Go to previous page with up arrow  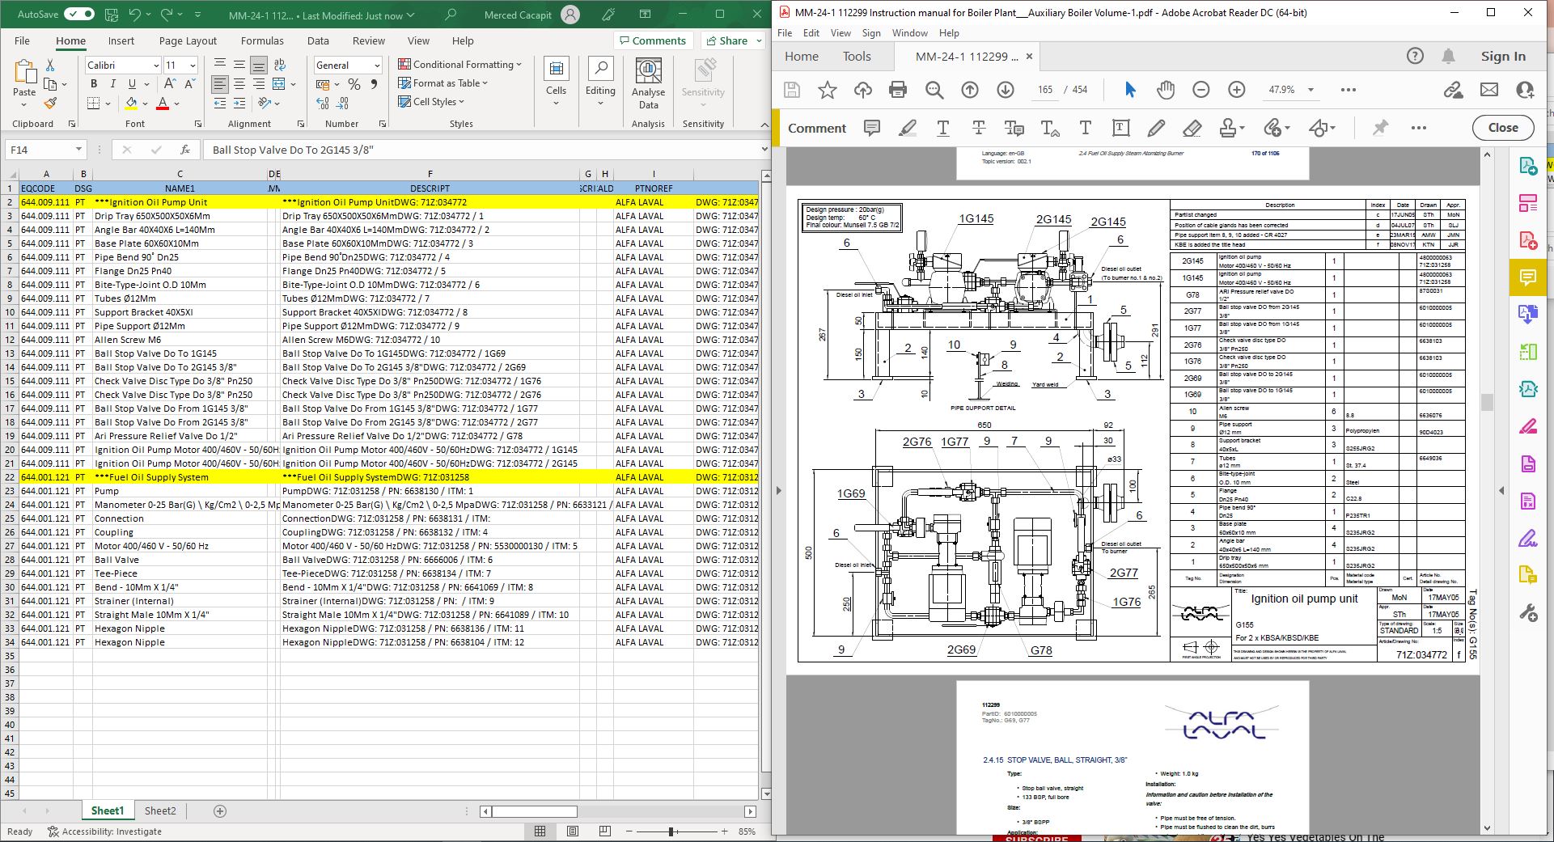tap(969, 90)
